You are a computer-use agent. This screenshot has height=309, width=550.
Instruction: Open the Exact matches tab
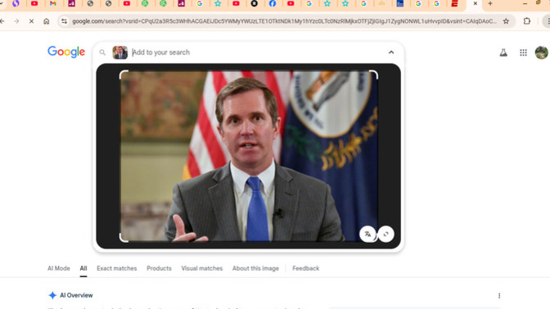click(x=117, y=268)
